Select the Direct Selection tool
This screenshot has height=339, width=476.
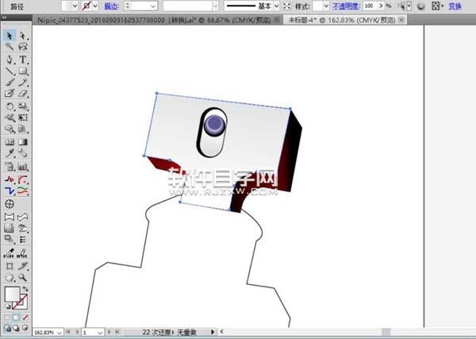tap(23, 36)
